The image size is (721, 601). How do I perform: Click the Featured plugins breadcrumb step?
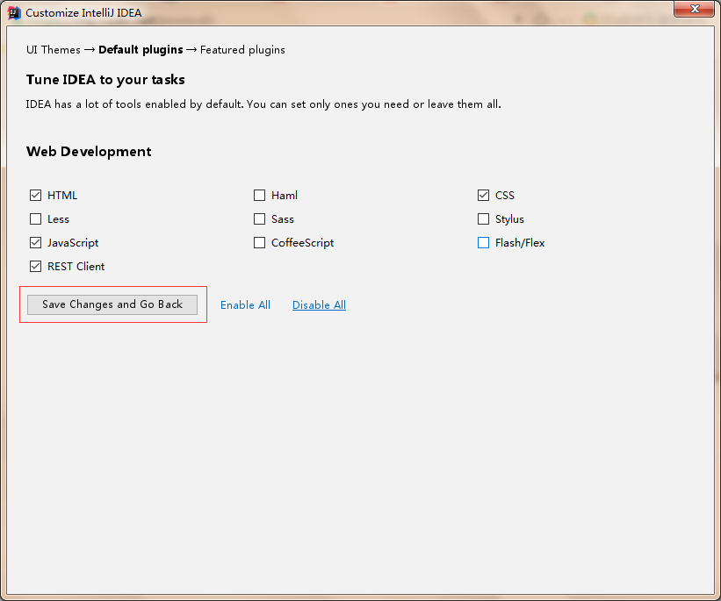click(242, 50)
